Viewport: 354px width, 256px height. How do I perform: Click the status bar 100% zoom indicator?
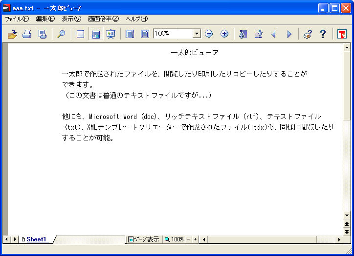coord(174,239)
